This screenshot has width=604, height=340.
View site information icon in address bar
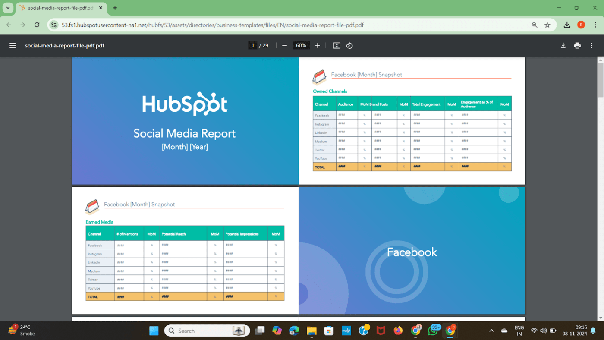point(53,25)
